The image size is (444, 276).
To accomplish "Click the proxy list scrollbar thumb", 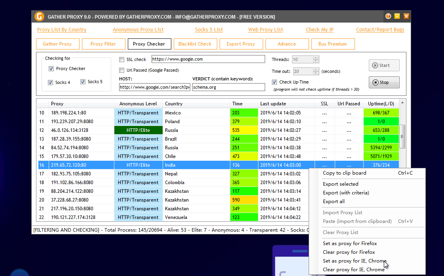I will pyautogui.click(x=402, y=137).
